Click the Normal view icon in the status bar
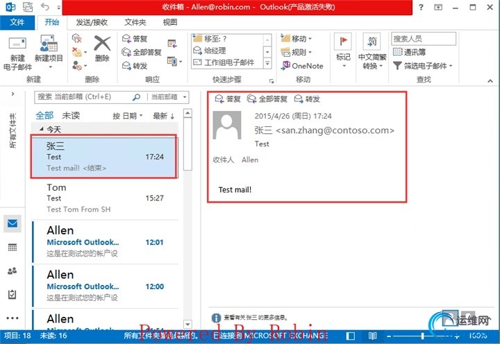The width and height of the screenshot is (500, 344). [351, 336]
